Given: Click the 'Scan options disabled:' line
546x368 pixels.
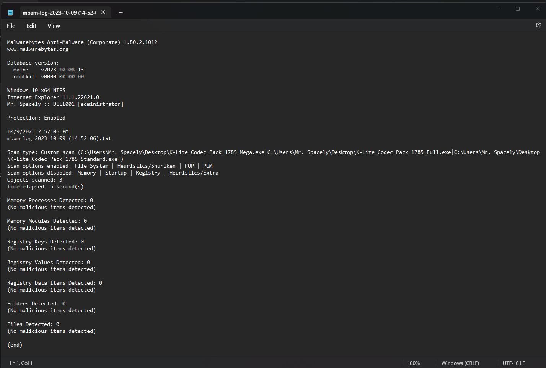Looking at the screenshot, I should pos(113,173).
